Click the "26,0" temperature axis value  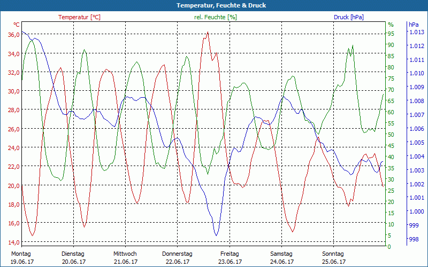14,129
